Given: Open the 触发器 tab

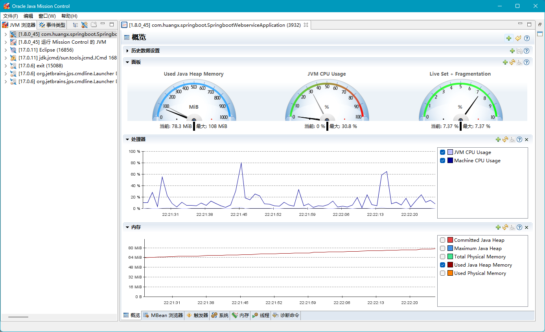Looking at the screenshot, I should tap(197, 315).
